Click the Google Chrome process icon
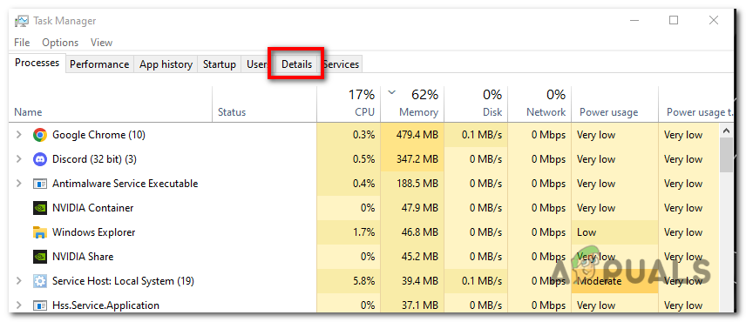746x322 pixels. coord(40,135)
